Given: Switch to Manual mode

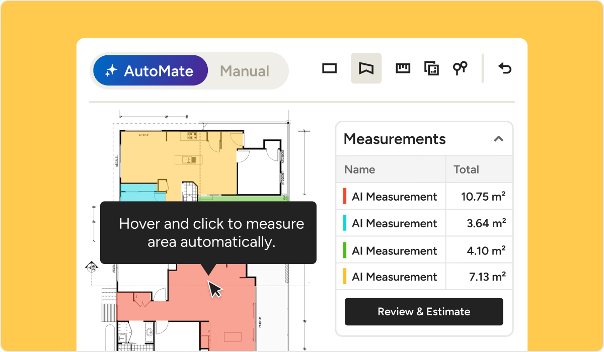Looking at the screenshot, I should point(245,71).
